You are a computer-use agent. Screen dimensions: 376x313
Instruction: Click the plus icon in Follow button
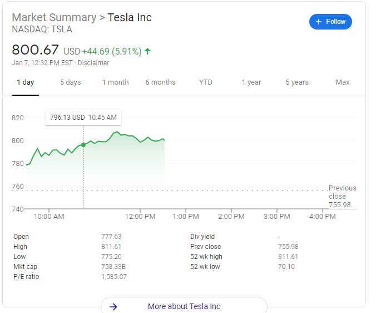click(319, 22)
